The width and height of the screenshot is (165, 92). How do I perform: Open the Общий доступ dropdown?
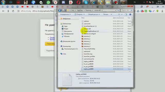point(94,14)
